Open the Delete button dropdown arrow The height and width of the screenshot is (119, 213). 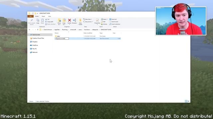pyautogui.click(x=70, y=24)
